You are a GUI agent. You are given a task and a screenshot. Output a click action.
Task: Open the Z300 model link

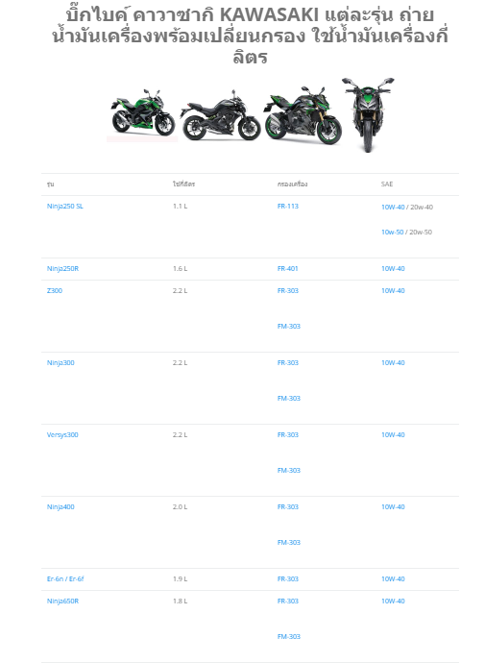tap(55, 290)
